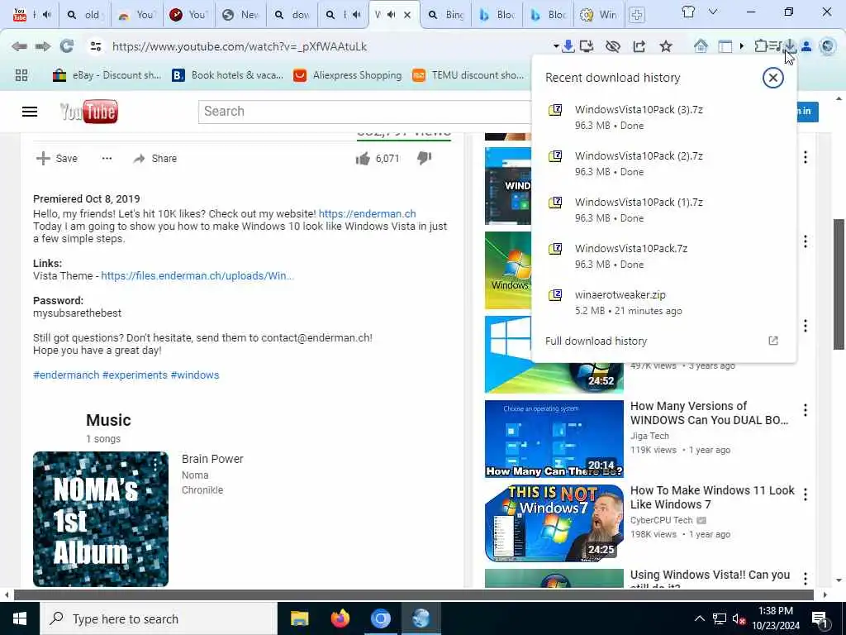Open the Aliexpress Shopping bookmark
This screenshot has height=635, width=846.
point(348,75)
